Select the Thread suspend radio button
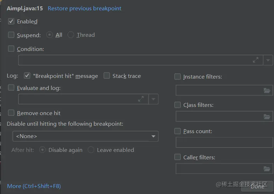The image size is (274, 194). (71, 35)
